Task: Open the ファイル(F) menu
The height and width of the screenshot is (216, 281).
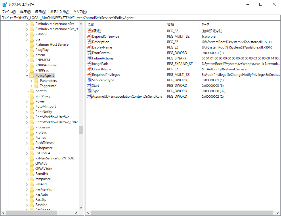Action: tap(9, 11)
